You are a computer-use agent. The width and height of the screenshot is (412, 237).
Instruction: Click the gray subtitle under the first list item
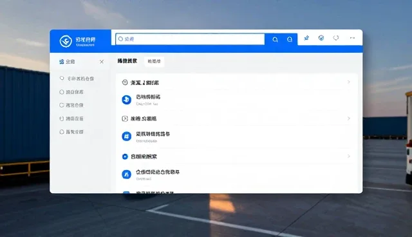click(147, 104)
